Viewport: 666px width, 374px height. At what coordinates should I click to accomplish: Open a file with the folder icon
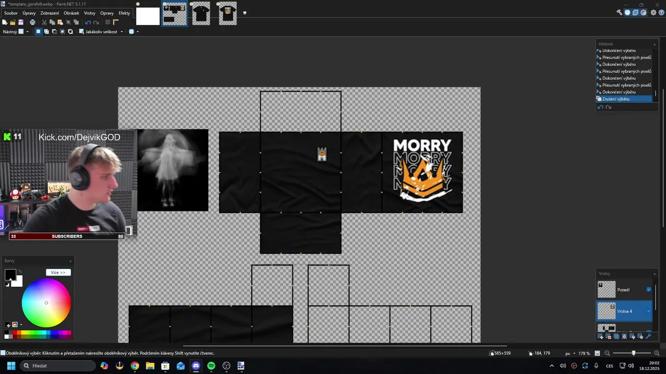click(x=12, y=22)
